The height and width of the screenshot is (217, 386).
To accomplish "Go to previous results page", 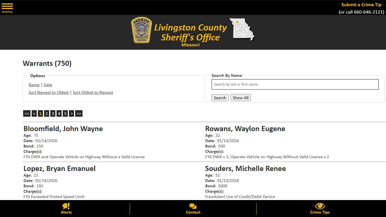I will (34, 113).
